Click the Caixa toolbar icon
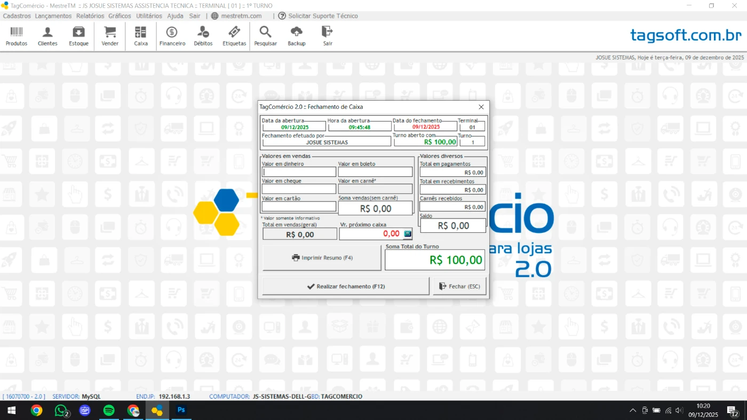Screen dimensions: 747x420 [141, 36]
